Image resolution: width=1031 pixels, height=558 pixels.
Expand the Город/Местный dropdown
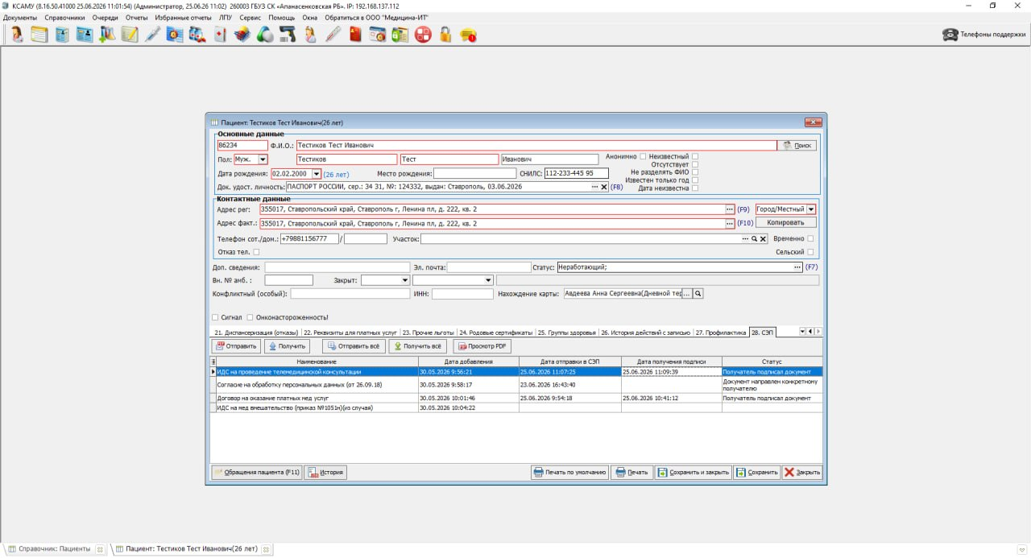pos(811,209)
